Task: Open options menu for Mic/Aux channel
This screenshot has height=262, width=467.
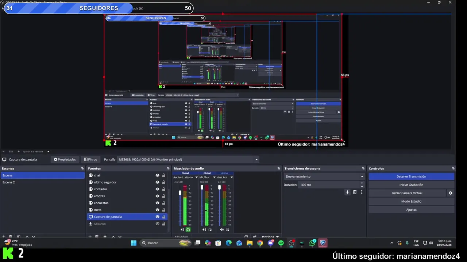Action: [x=214, y=178]
